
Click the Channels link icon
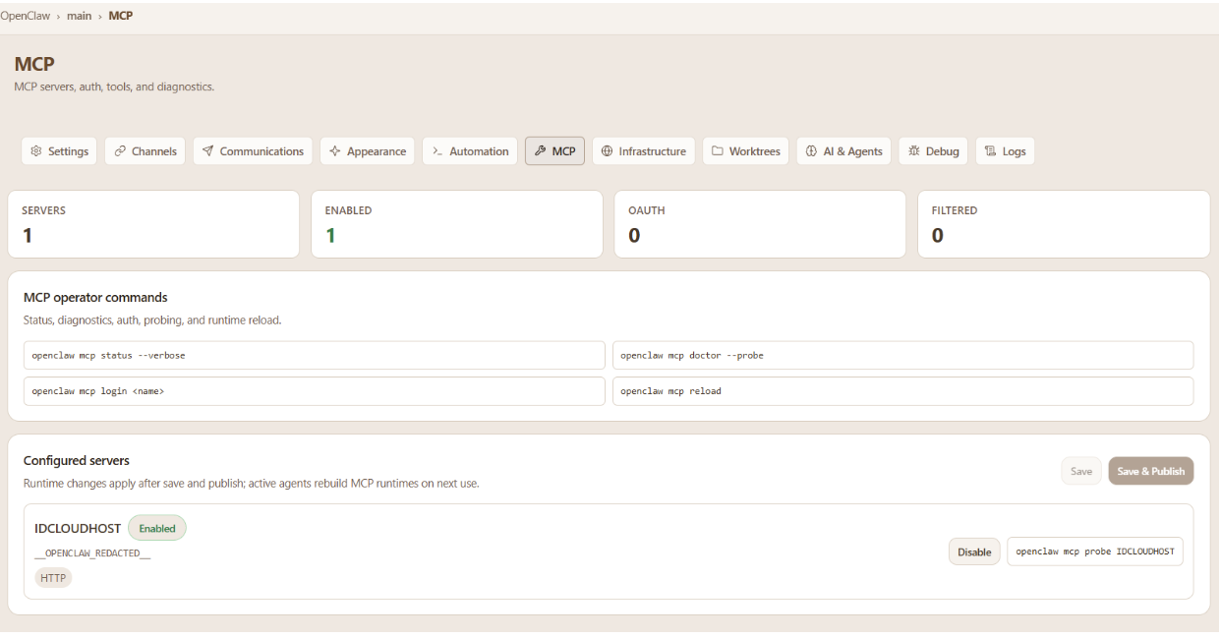point(120,151)
